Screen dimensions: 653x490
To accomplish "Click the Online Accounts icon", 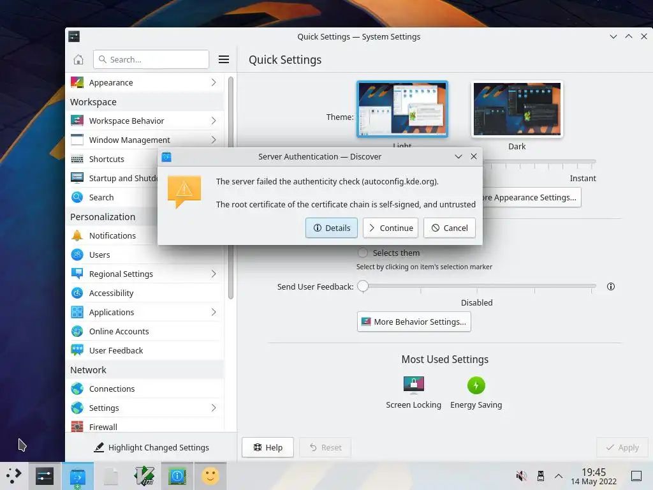I will coord(77,331).
